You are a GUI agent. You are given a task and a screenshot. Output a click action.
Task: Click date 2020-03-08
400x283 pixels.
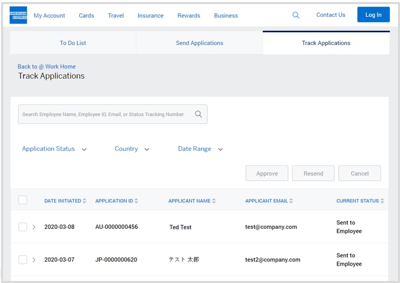(59, 227)
